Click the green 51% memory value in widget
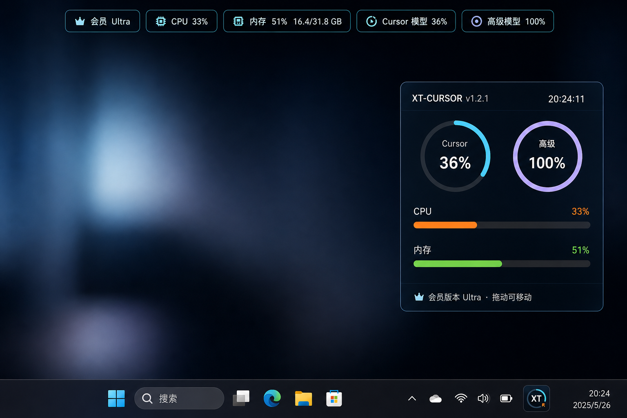The height and width of the screenshot is (418, 627). 580,250
